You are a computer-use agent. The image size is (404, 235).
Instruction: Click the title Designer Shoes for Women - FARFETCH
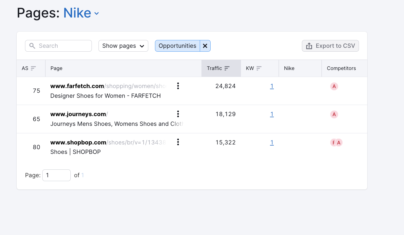point(105,96)
